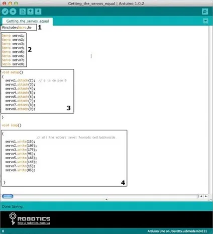213x234 pixels.
Task: Click the window title text
Action: tap(106, 4)
